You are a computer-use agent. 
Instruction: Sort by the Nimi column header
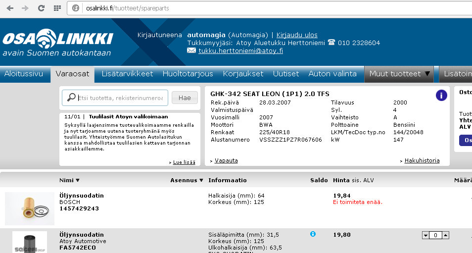click(69, 180)
